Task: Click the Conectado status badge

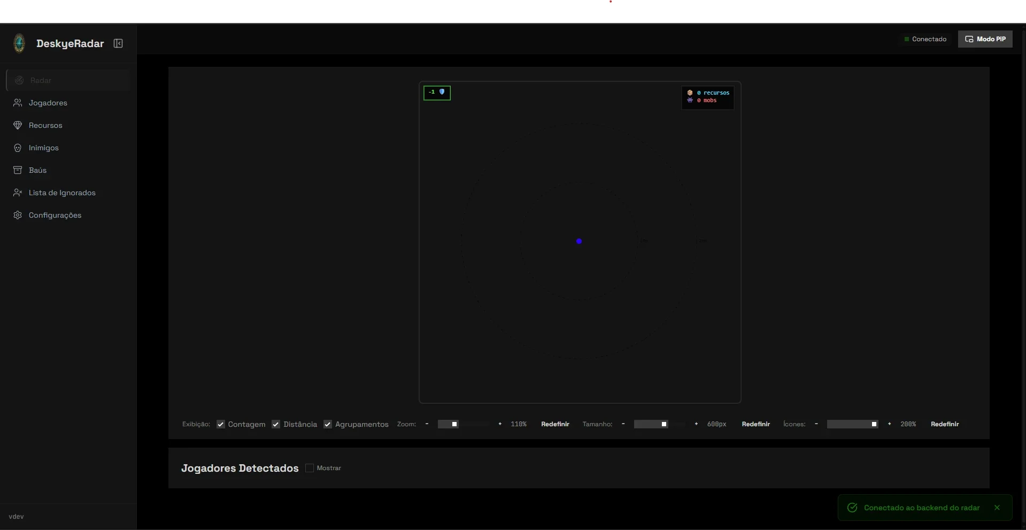Action: point(925,39)
